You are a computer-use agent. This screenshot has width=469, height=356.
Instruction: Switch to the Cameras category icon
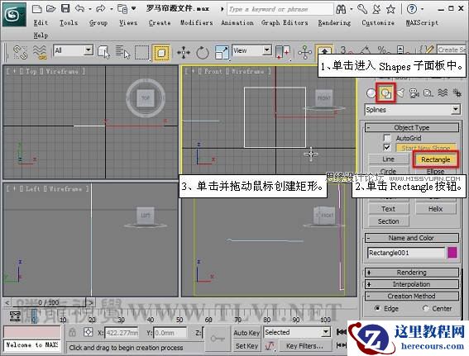(x=414, y=93)
